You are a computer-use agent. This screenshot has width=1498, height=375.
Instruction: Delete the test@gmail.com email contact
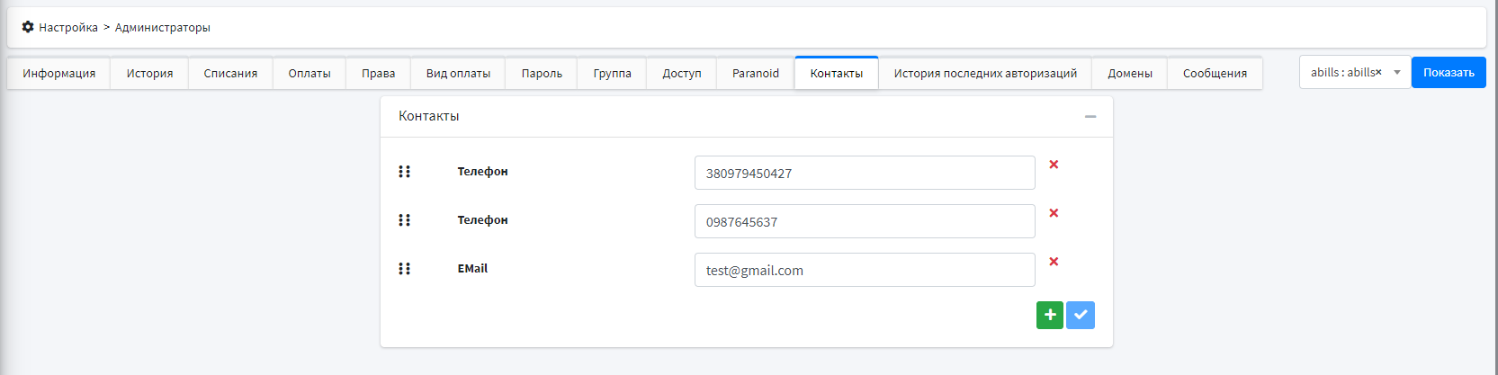(1054, 262)
